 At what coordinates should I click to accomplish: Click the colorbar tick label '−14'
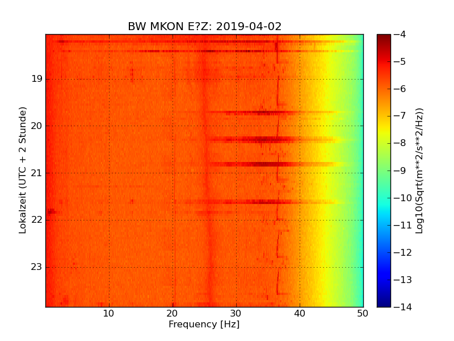point(403,307)
